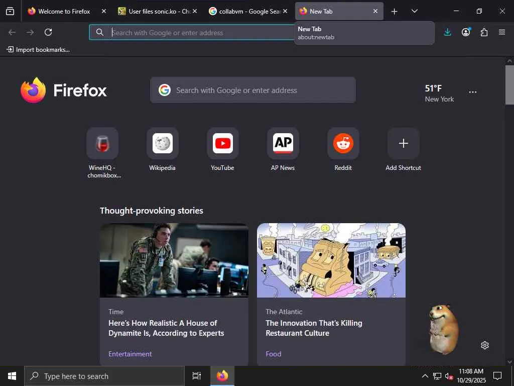Go forward with the forward arrow

pos(30,32)
